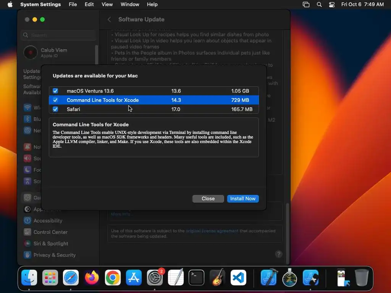Viewport: 391px width, 293px height.
Task: Open the File menu
Action: (x=73, y=5)
